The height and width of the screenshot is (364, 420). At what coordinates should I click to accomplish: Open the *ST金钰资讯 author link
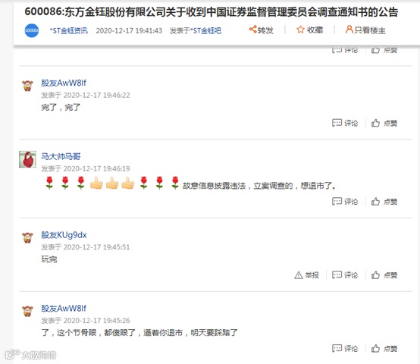(x=68, y=31)
